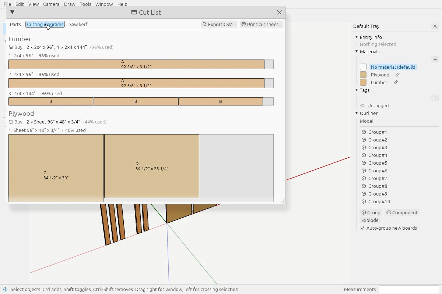Image resolution: width=442 pixels, height=294 pixels.
Task: Collapse the Cut List dialog triangle
Action: [x=12, y=12]
